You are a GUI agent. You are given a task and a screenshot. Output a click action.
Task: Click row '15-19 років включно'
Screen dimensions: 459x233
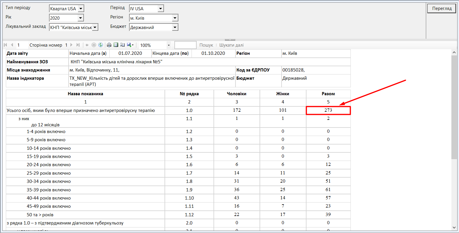49,157
